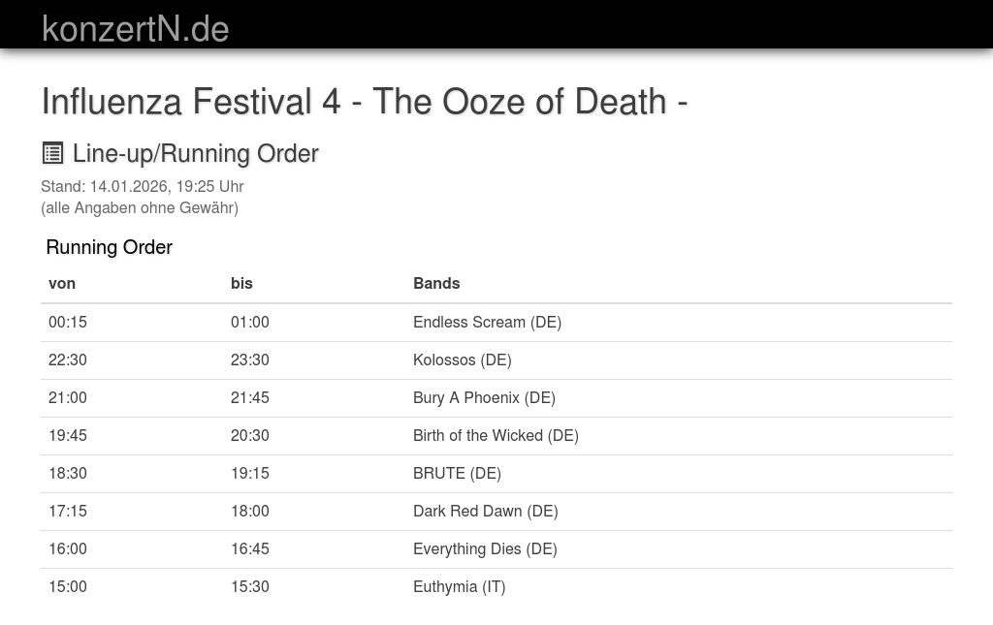The width and height of the screenshot is (993, 625).
Task: Click the Influenza Festival 4 page title
Action: pos(364,102)
